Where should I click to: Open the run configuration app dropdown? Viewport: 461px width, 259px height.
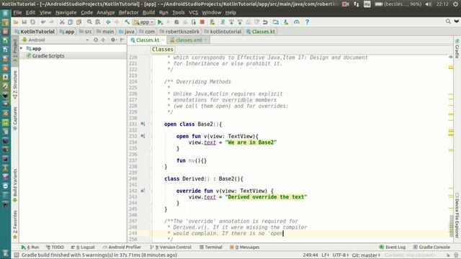[x=144, y=22]
